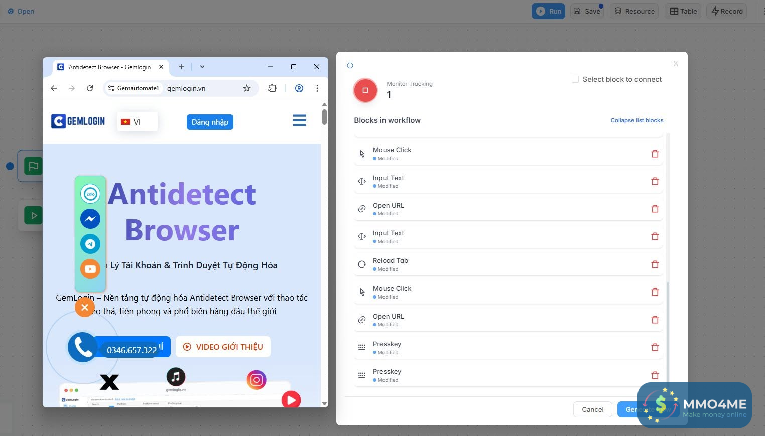This screenshot has width=765, height=436.
Task: Open the browser three-dot menu
Action: click(x=317, y=88)
